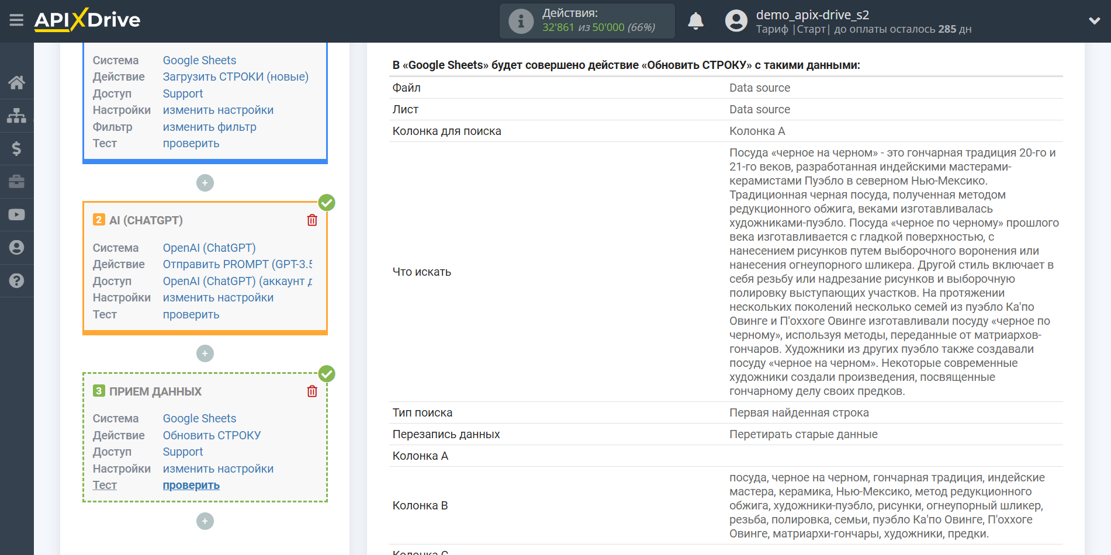
Task: Expand the account dropdown chevron
Action: click(1094, 21)
